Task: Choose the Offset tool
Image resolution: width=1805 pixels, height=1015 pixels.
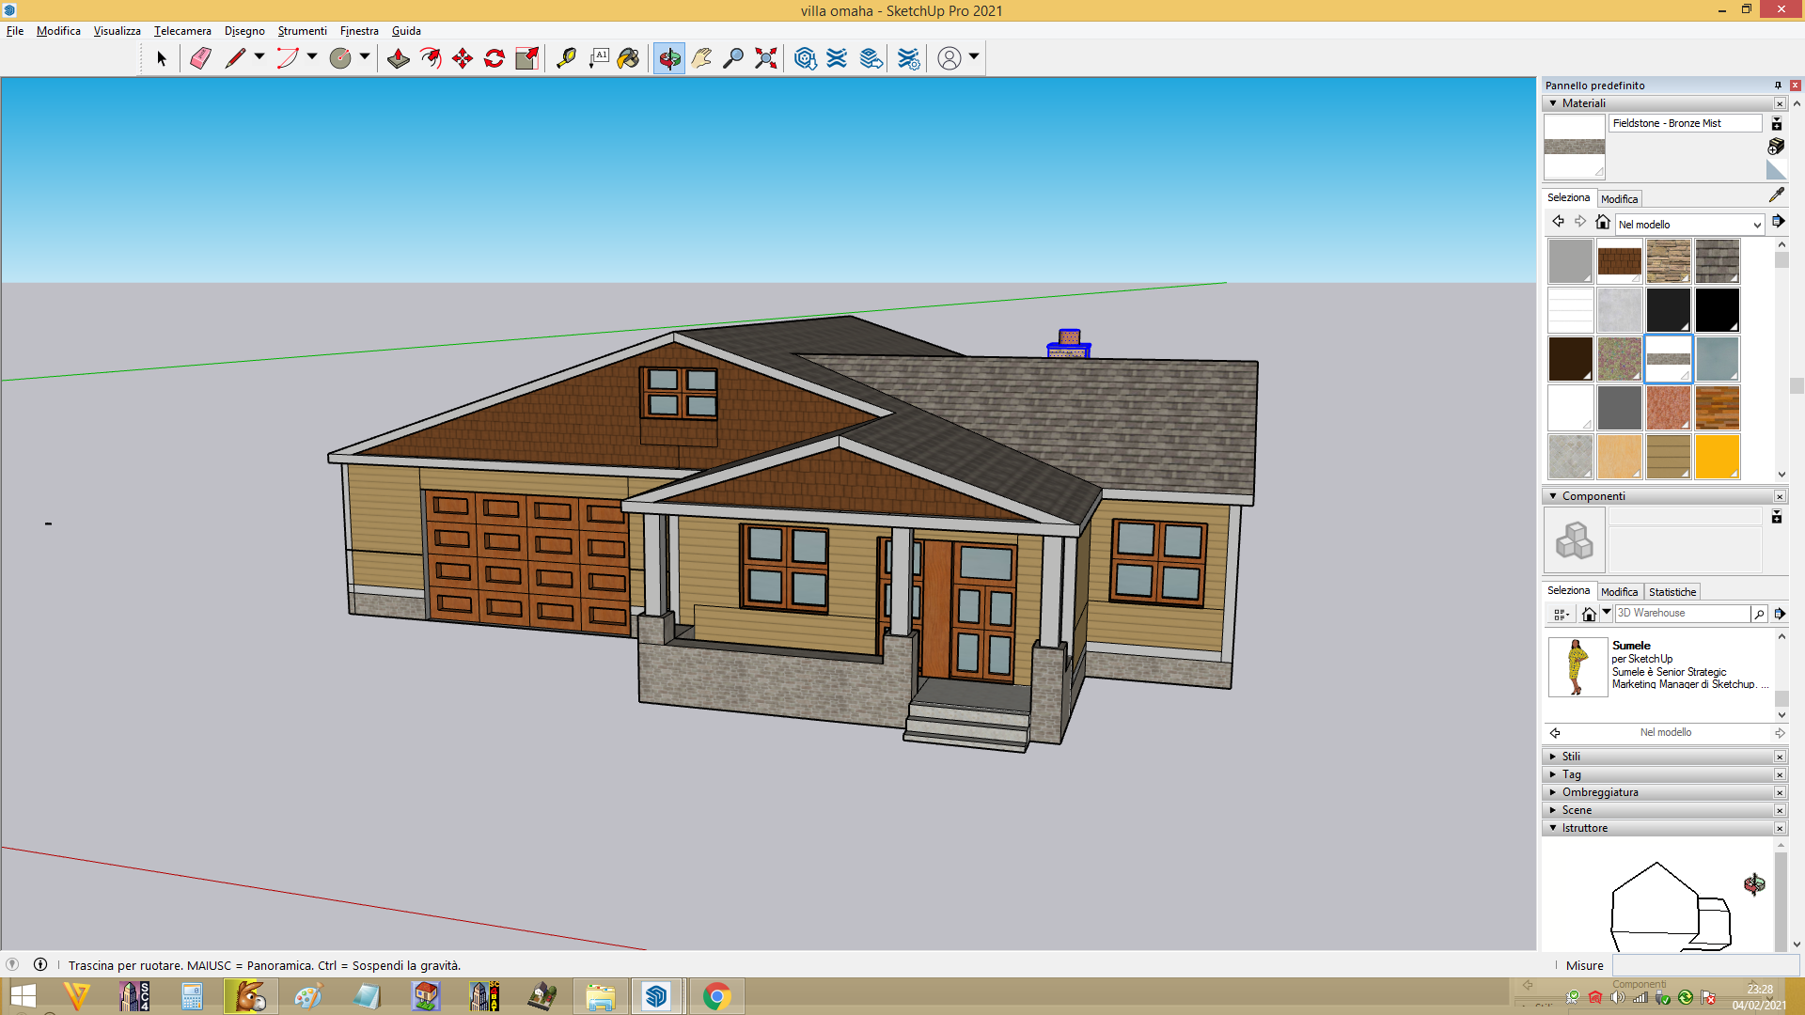Action: pos(431,58)
